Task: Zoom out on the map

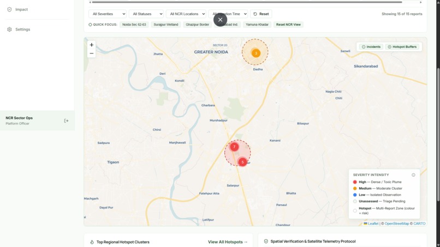Action: 92,53
